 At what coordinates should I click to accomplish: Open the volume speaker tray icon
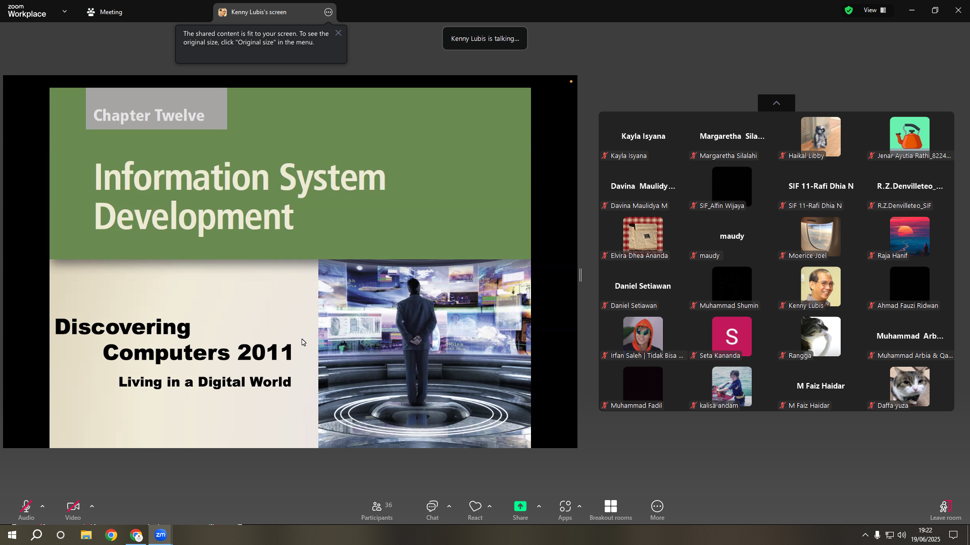point(902,535)
